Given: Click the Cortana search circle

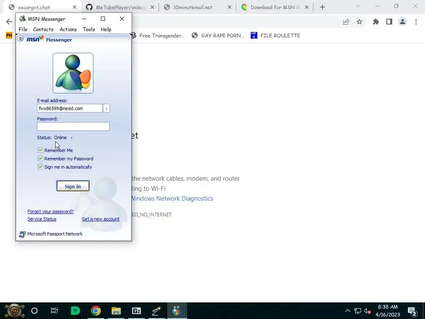Looking at the screenshot, I should click(34, 311).
